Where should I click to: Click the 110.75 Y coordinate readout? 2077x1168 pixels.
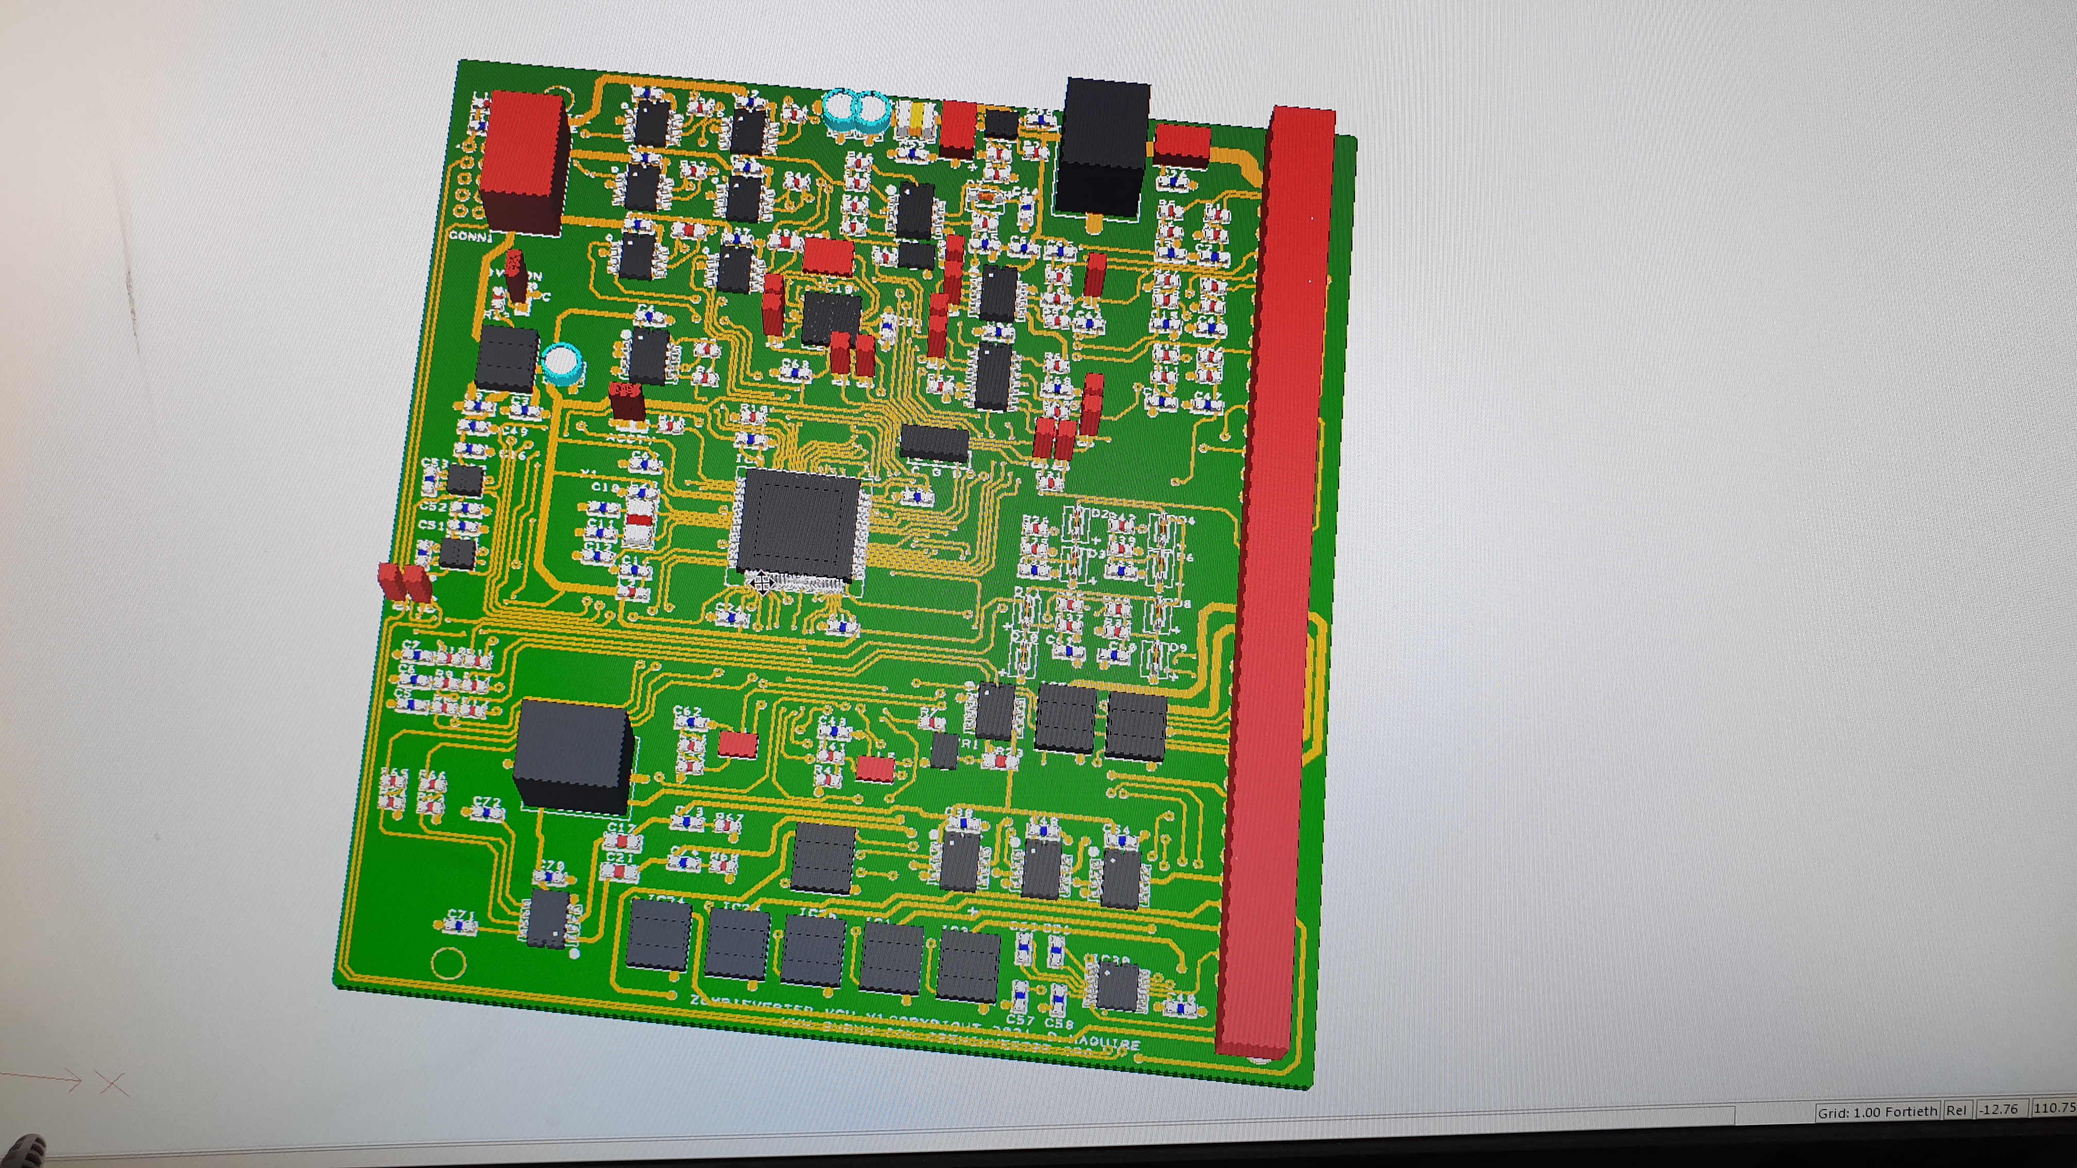click(2053, 1108)
